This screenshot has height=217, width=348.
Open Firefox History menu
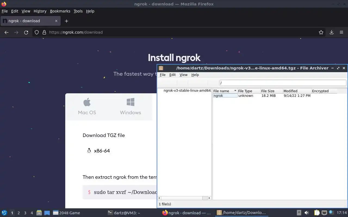point(40,11)
